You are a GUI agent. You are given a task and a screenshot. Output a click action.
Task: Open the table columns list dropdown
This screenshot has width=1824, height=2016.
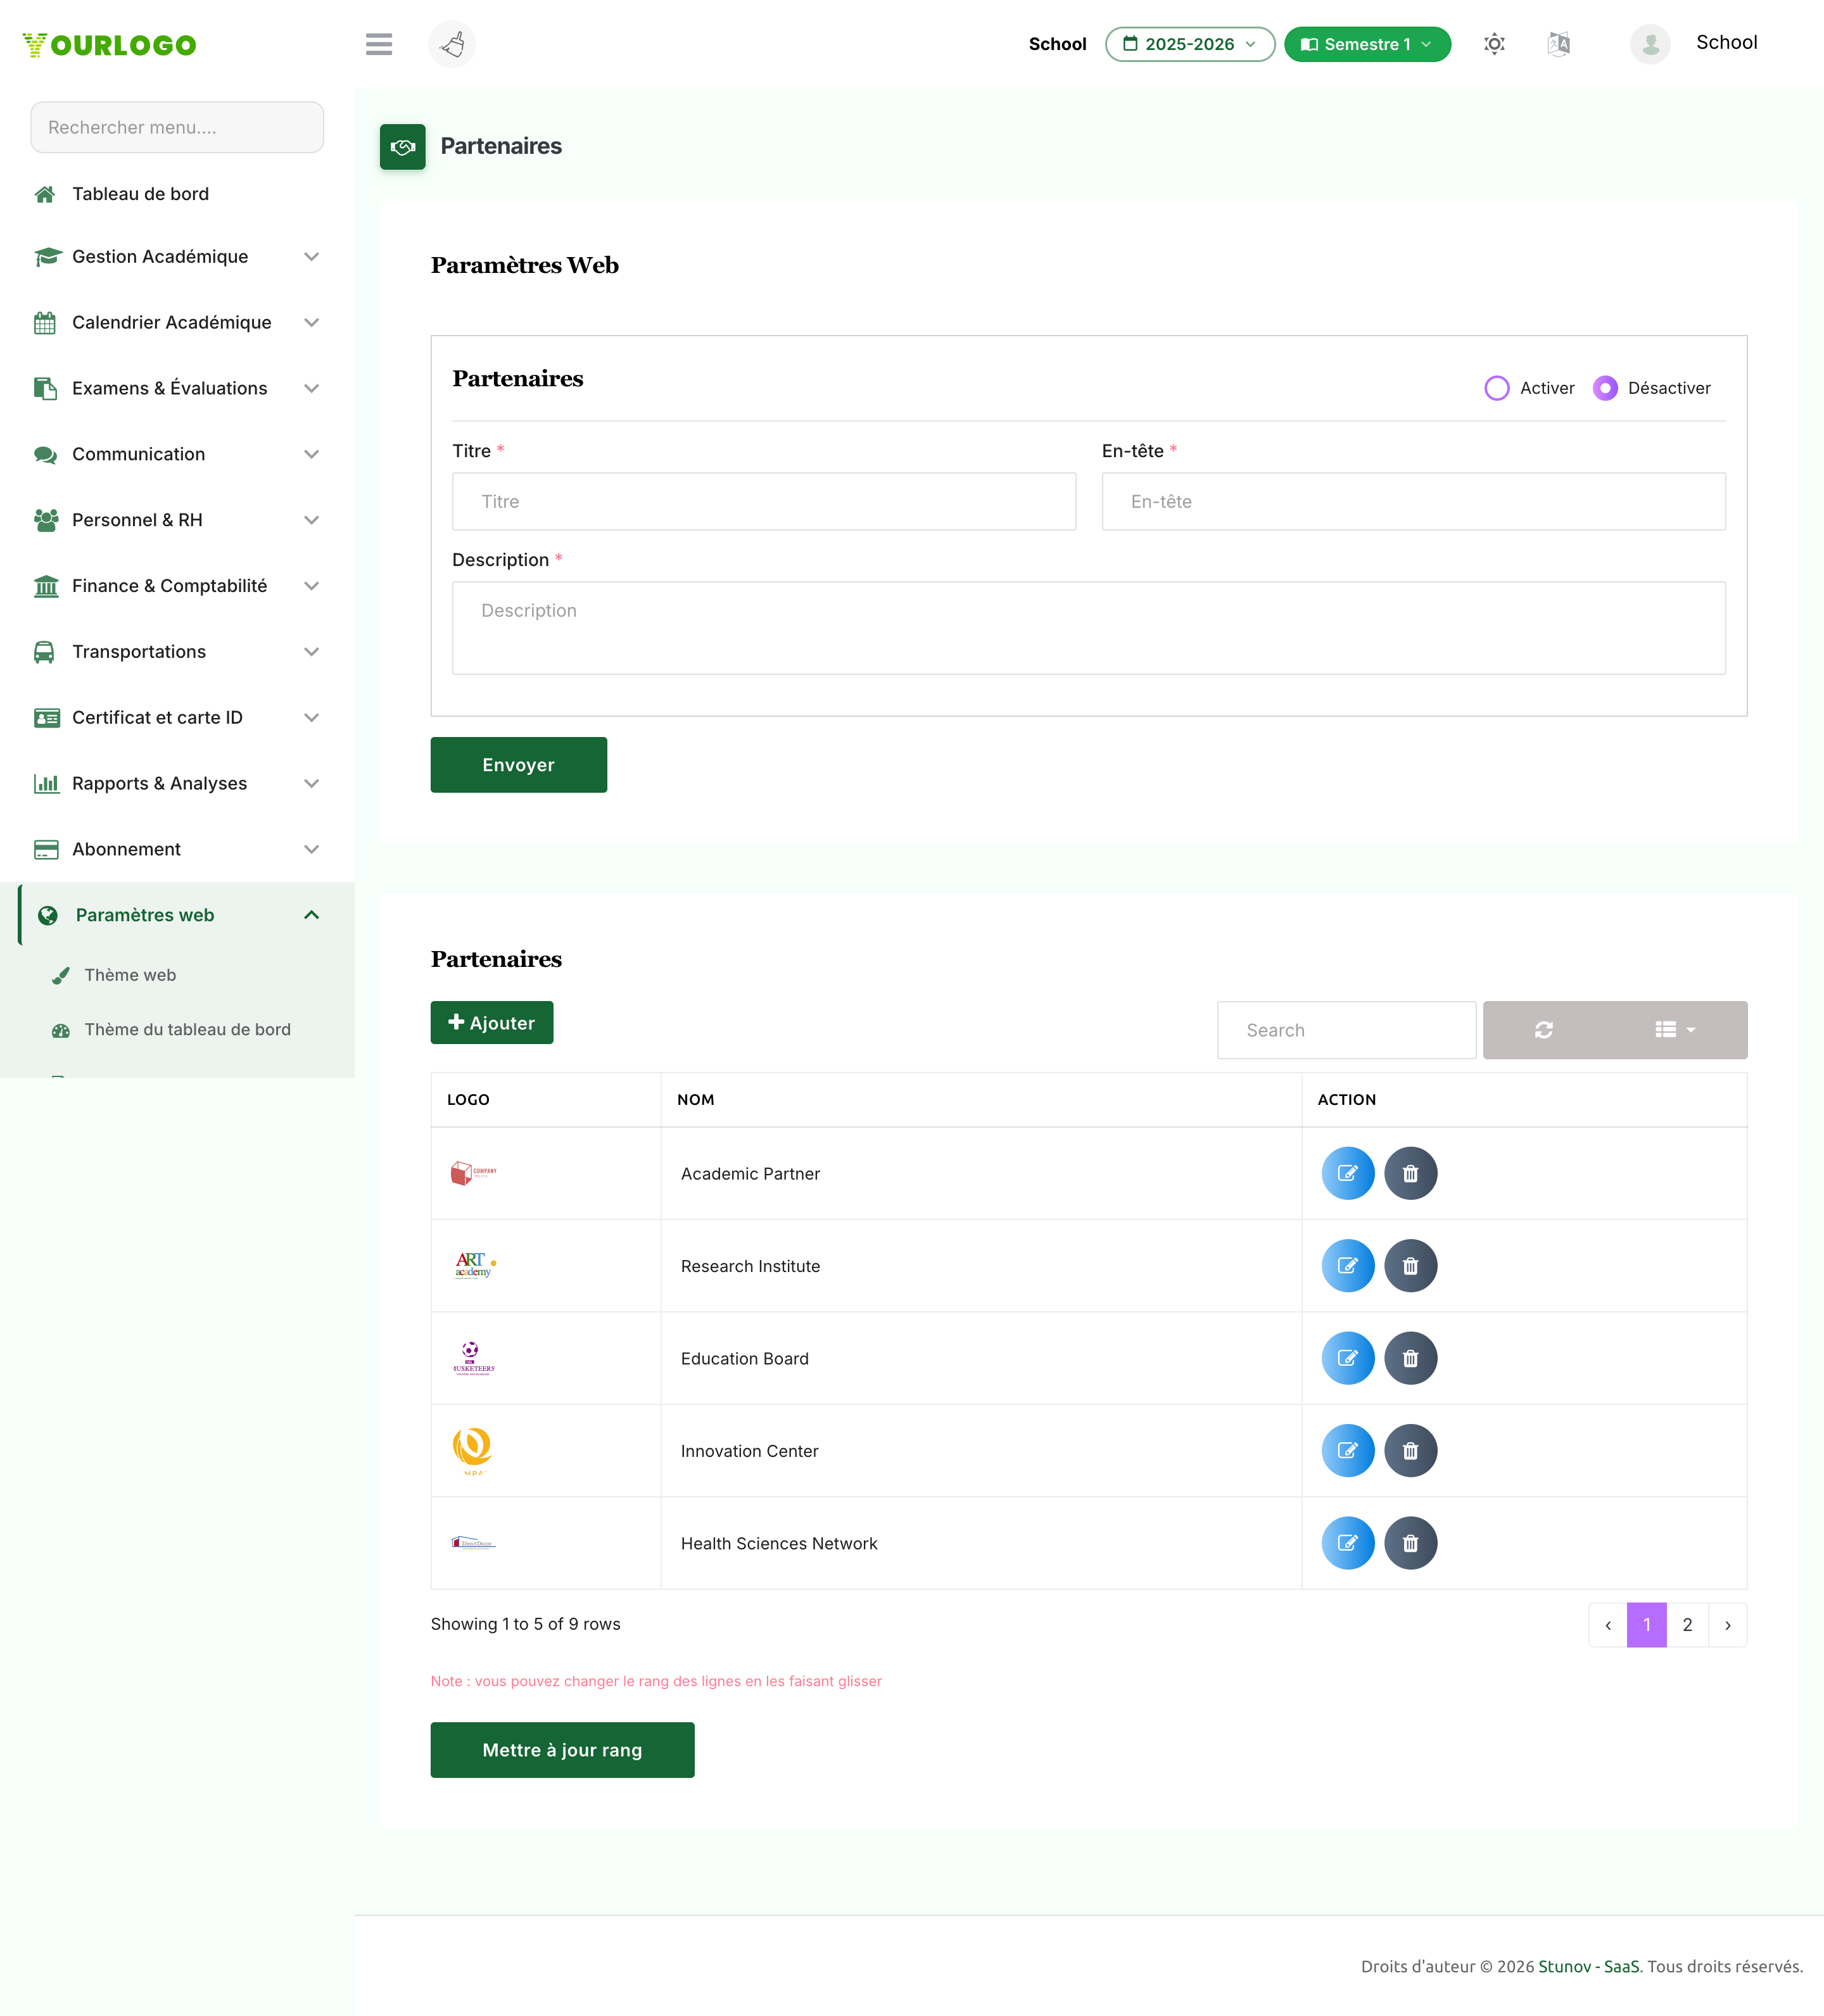coord(1675,1030)
